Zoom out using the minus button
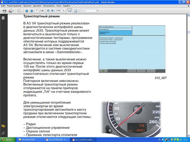 (48, 11)
